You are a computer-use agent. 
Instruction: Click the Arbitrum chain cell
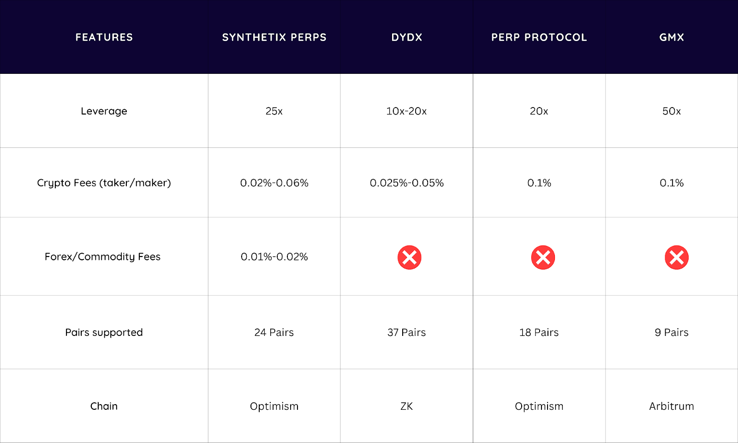(x=671, y=407)
